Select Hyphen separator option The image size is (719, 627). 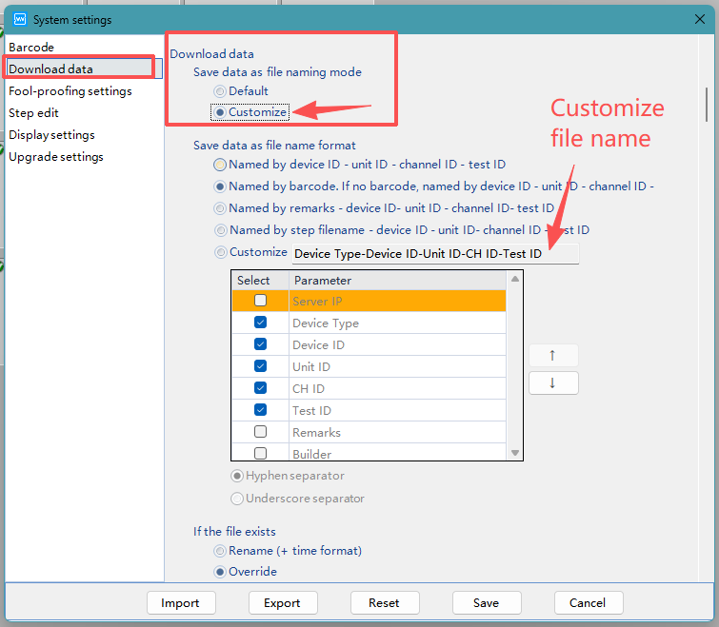pyautogui.click(x=288, y=476)
